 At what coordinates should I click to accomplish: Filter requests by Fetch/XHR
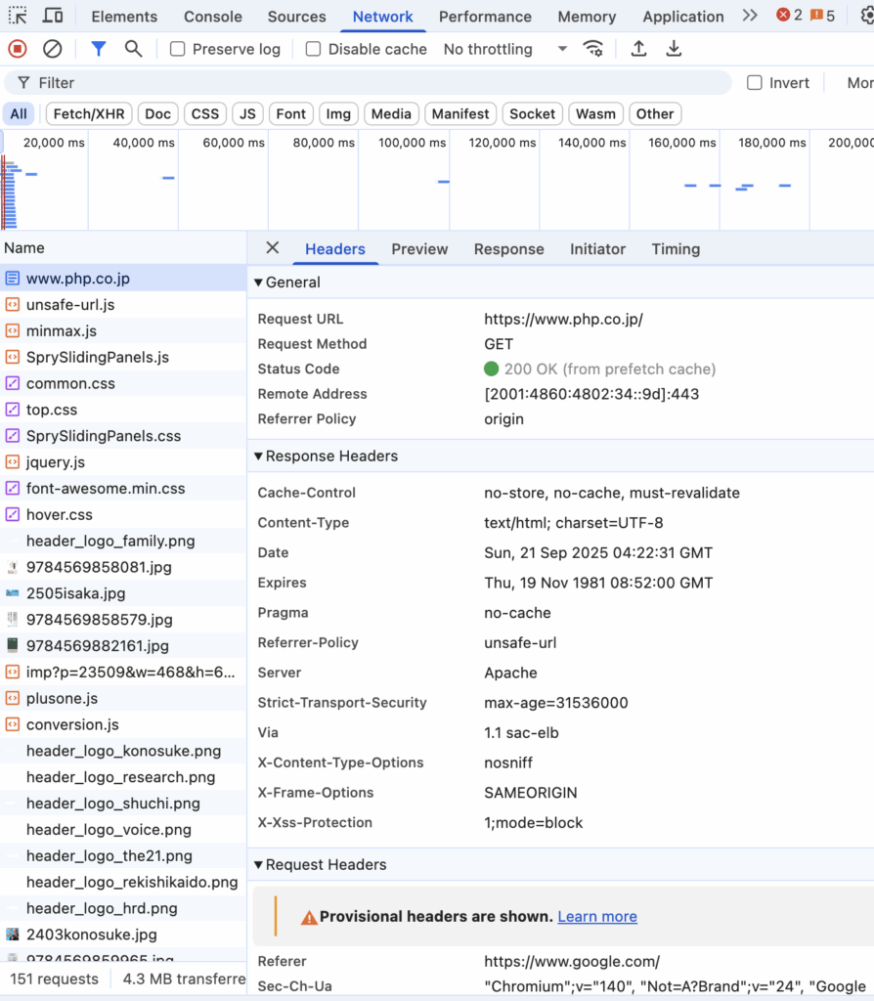coord(89,113)
